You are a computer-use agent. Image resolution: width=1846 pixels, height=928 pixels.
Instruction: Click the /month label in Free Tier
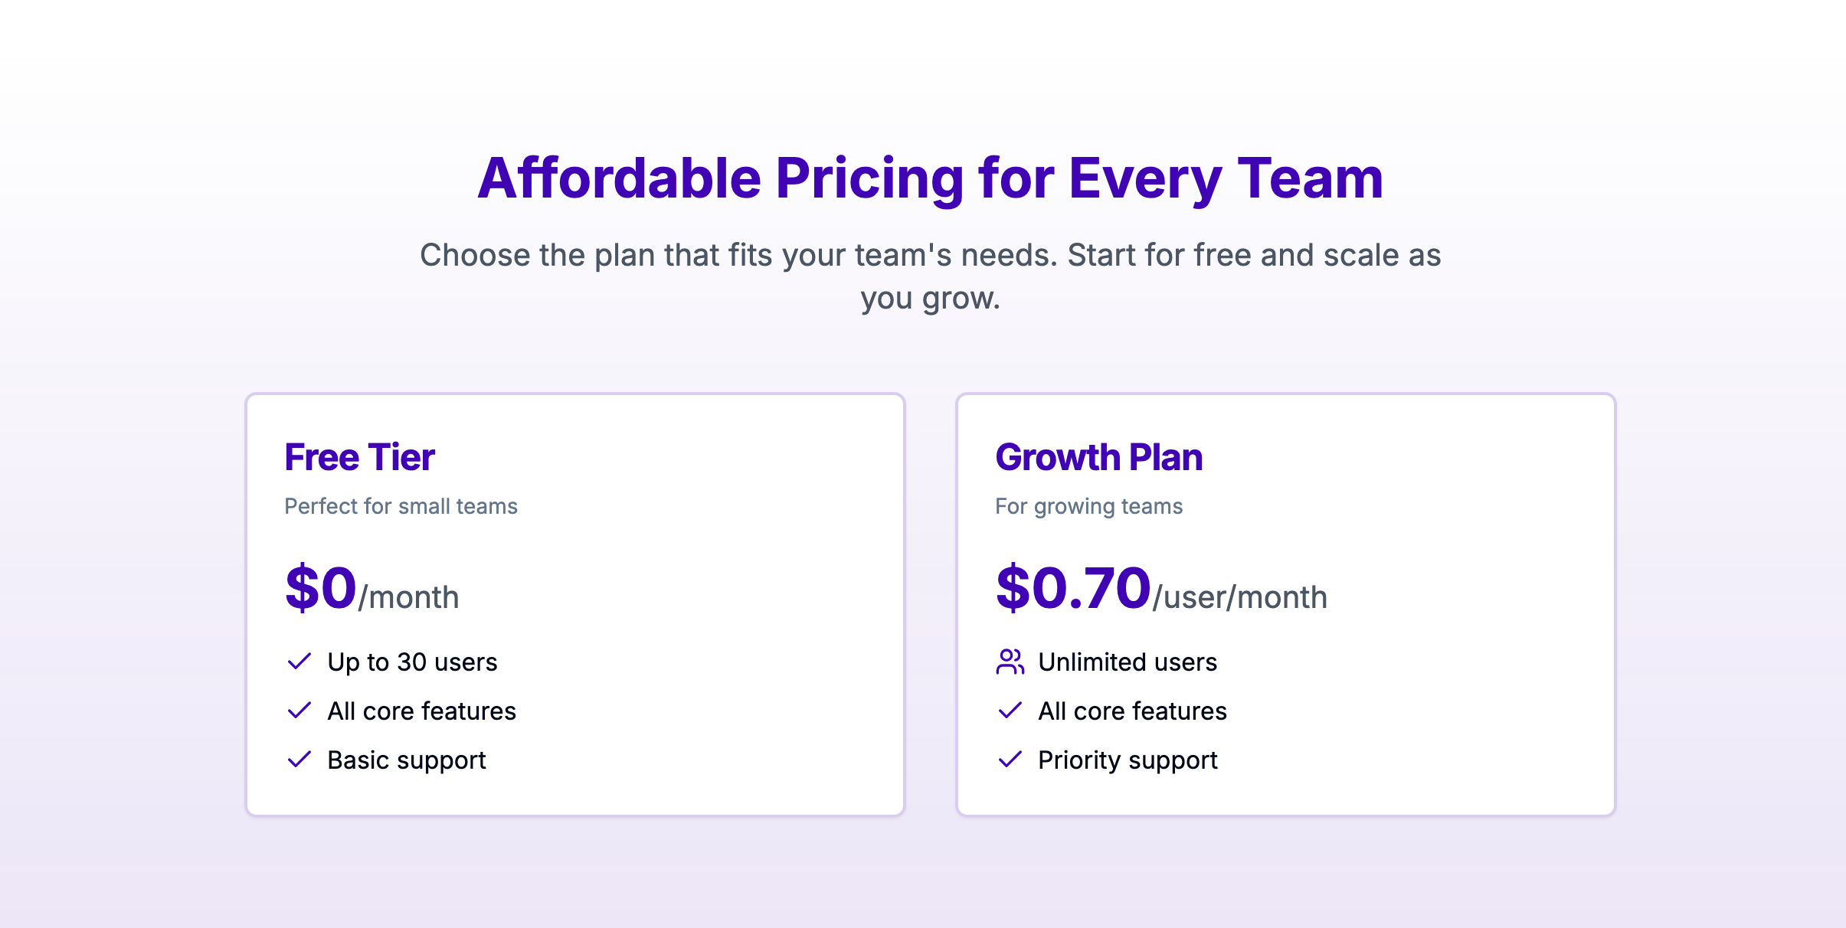(x=409, y=597)
